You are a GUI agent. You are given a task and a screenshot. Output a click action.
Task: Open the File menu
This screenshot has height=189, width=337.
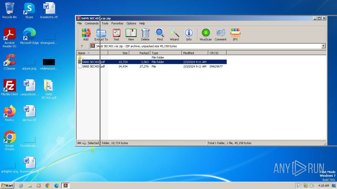coord(80,23)
